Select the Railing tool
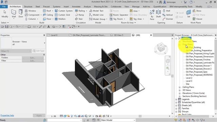 pyautogui.click(x=80, y=11)
